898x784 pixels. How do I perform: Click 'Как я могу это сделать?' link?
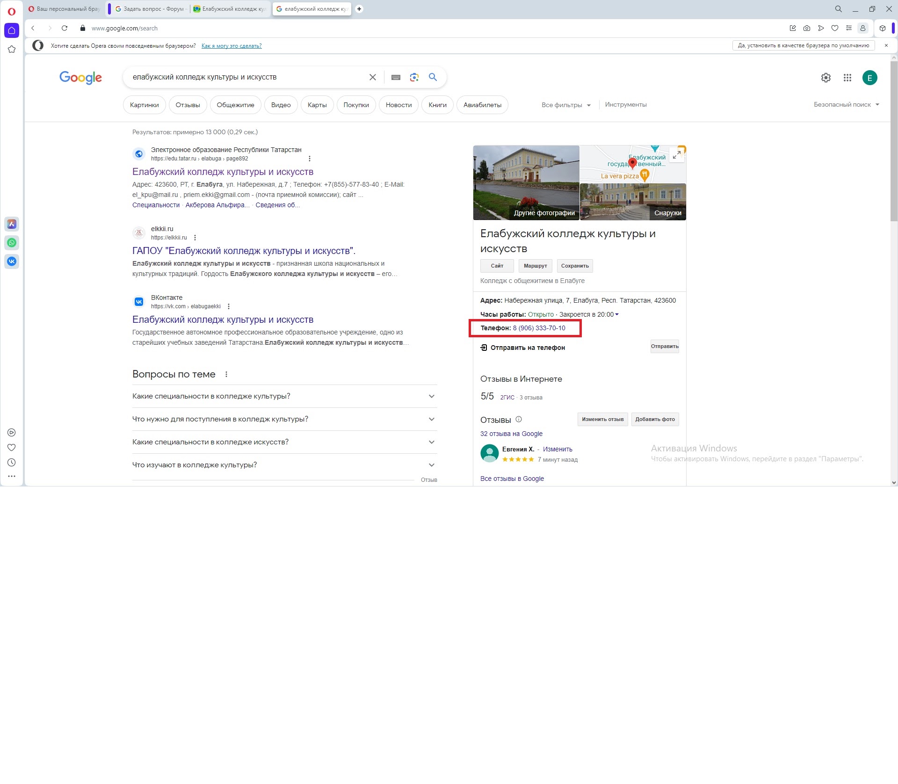(232, 46)
